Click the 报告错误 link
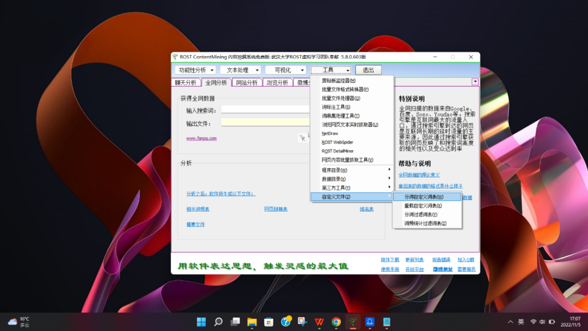The image size is (588, 331). pyautogui.click(x=441, y=260)
